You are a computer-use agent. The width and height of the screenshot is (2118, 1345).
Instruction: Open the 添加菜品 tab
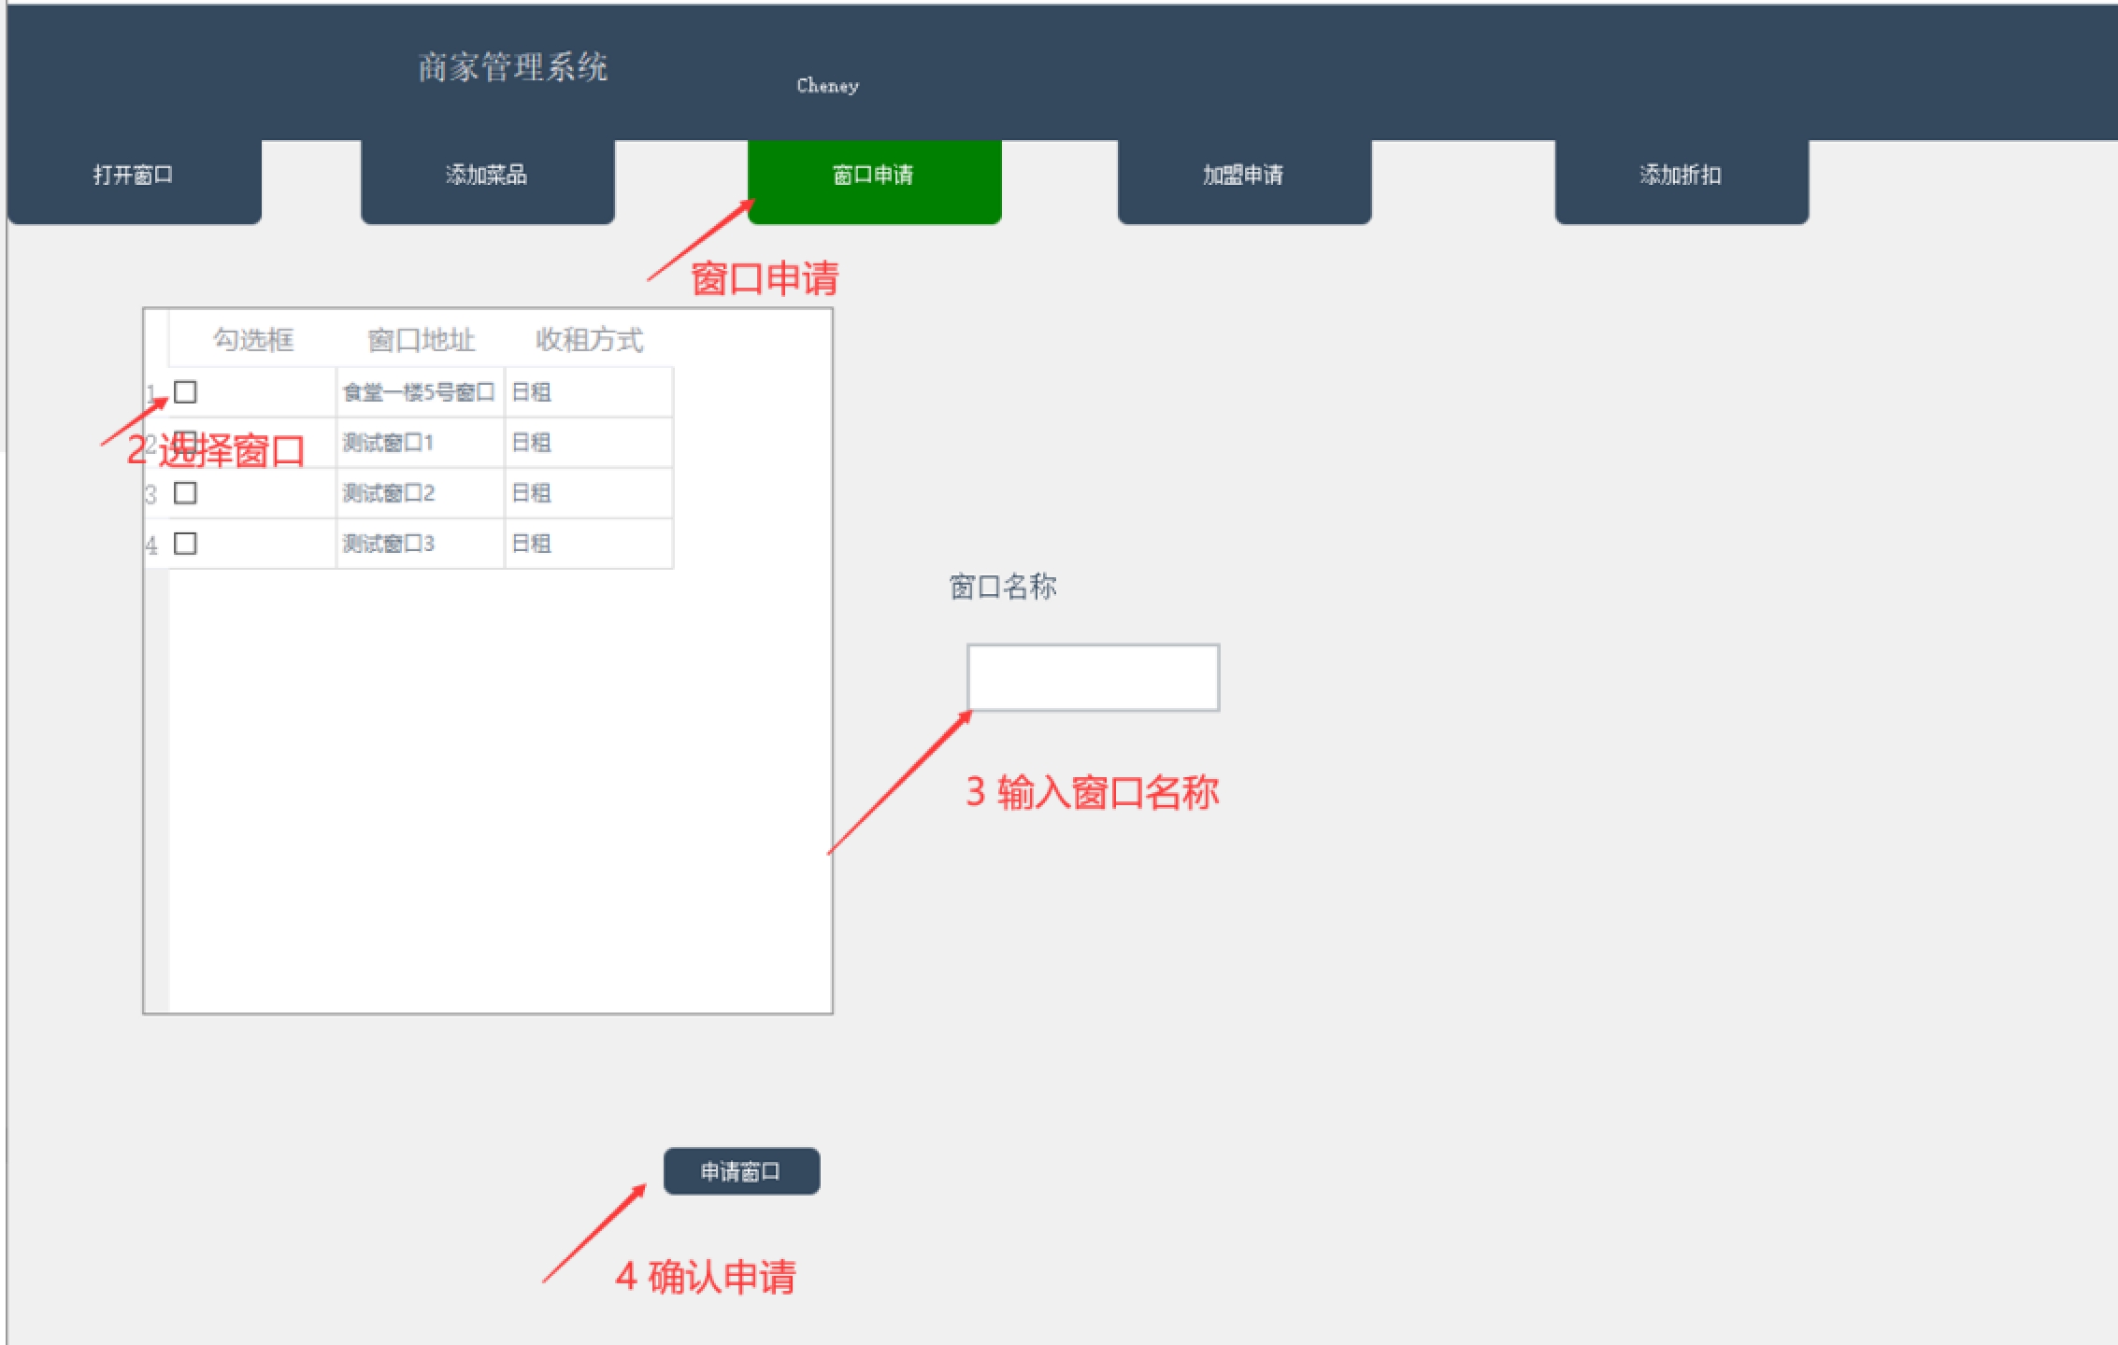coord(487,176)
